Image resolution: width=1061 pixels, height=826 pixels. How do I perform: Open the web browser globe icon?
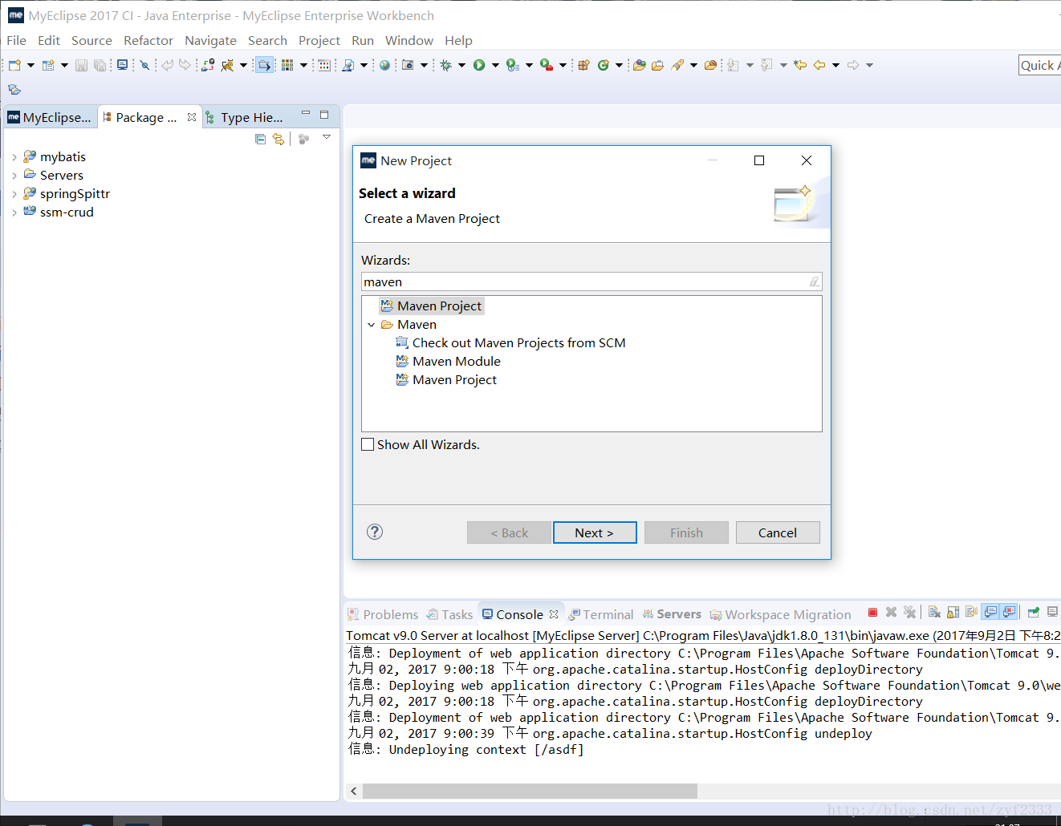pyautogui.click(x=385, y=65)
